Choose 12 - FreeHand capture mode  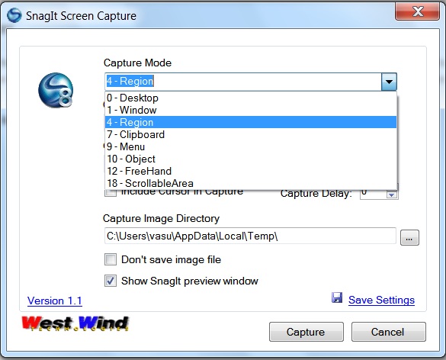[x=251, y=171]
